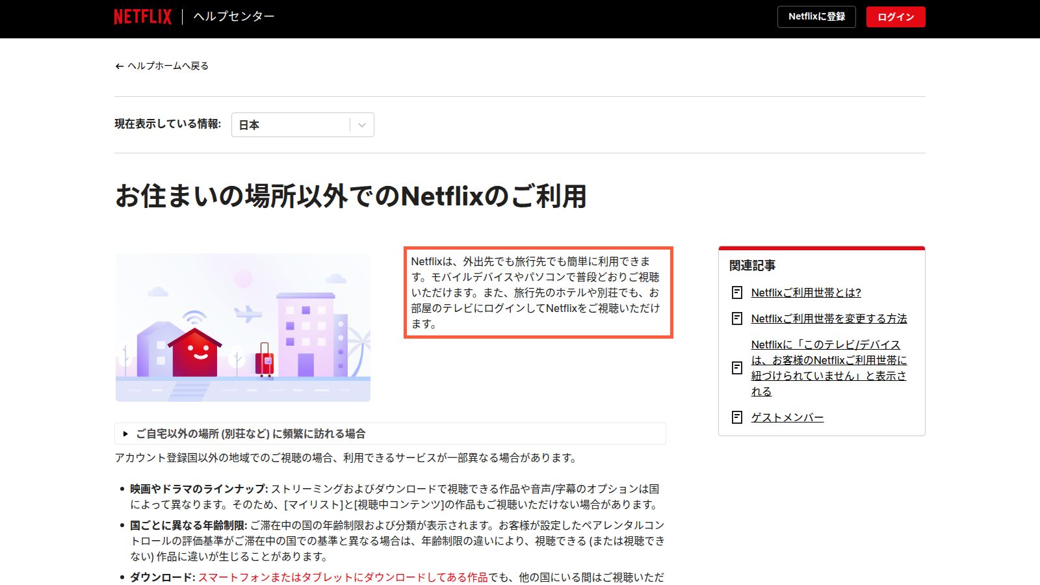This screenshot has height=585, width=1040.
Task: Click the bold 国ごとに異なる年齢制限: bullet text
Action: pos(188,525)
